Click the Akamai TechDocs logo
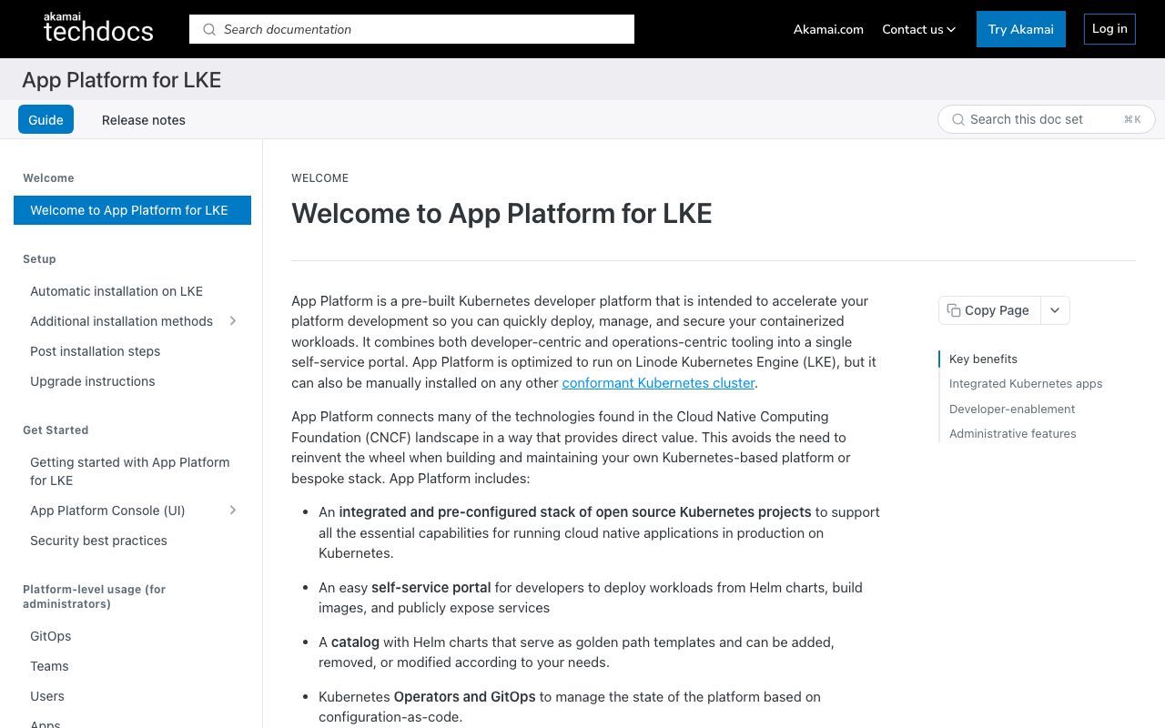1165x728 pixels. point(98,28)
